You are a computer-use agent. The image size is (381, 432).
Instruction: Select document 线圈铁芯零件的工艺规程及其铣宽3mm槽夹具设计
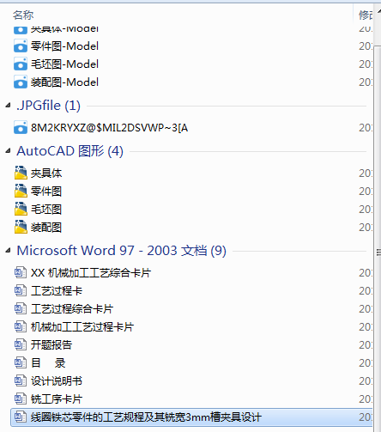point(146,417)
